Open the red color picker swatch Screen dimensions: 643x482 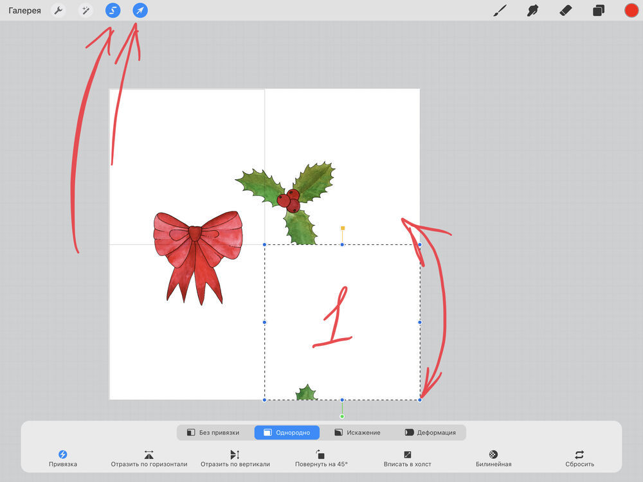coord(631,11)
